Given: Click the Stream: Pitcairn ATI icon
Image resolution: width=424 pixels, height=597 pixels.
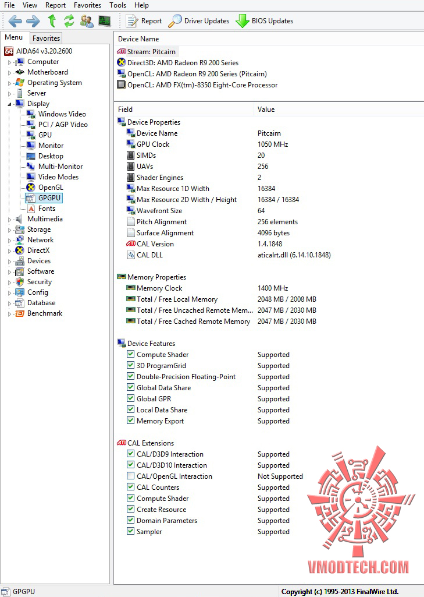Looking at the screenshot, I should point(122,51).
